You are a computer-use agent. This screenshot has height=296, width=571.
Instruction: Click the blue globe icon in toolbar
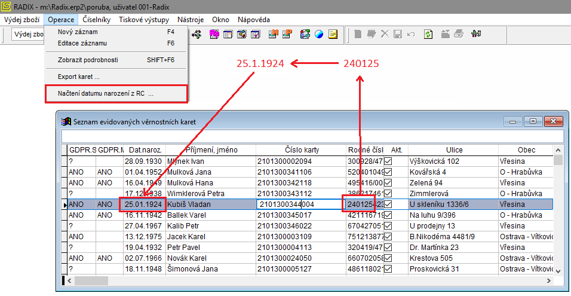pos(319,34)
